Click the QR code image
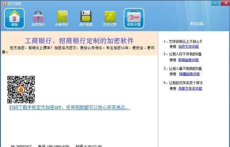The image size is (230, 147). point(21,89)
